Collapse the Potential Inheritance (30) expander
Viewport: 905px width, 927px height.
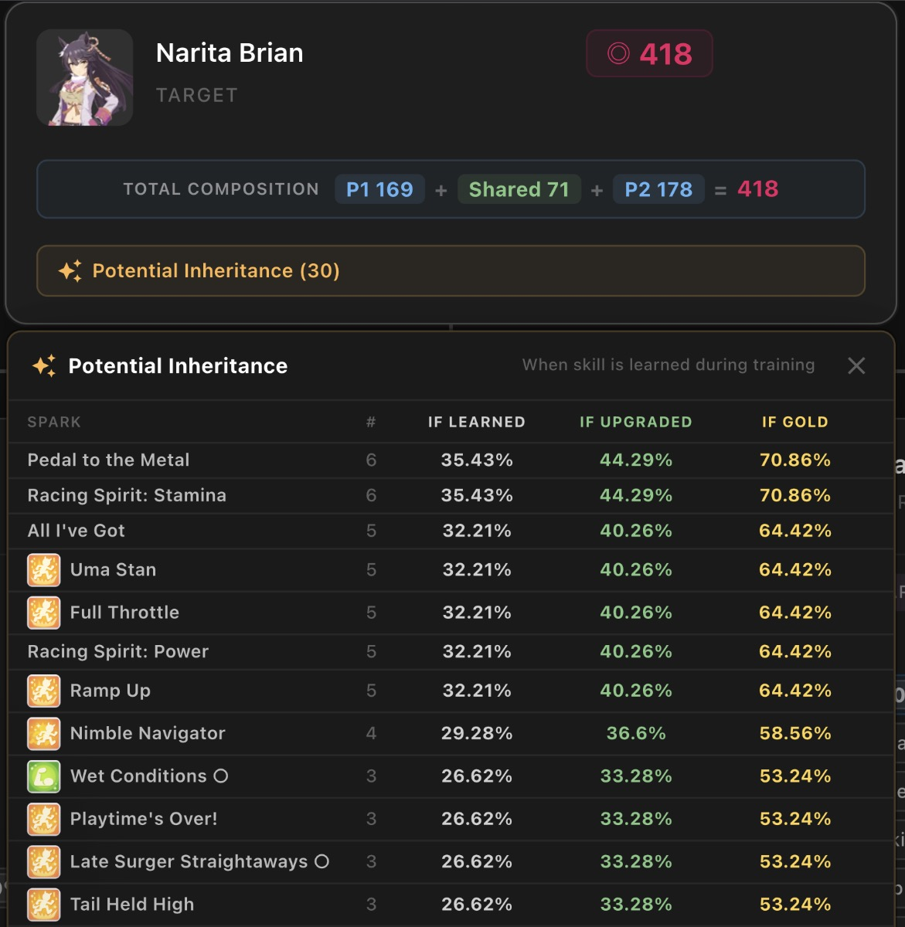(451, 271)
